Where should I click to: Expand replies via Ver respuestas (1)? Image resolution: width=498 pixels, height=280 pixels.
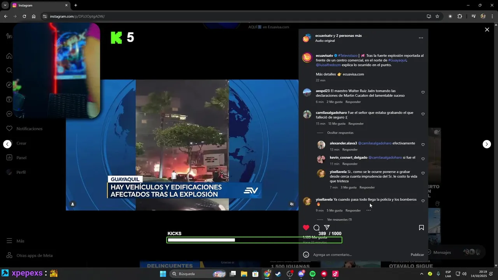[x=339, y=220]
